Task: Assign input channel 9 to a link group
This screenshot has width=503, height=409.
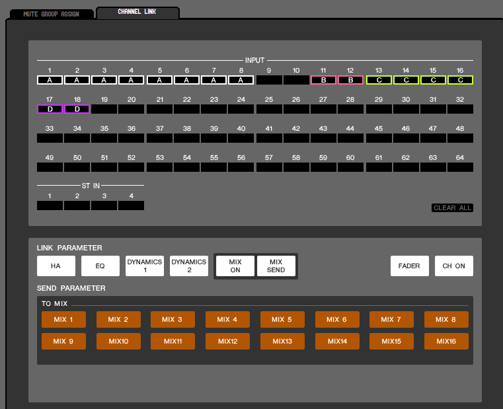Action: [269, 80]
